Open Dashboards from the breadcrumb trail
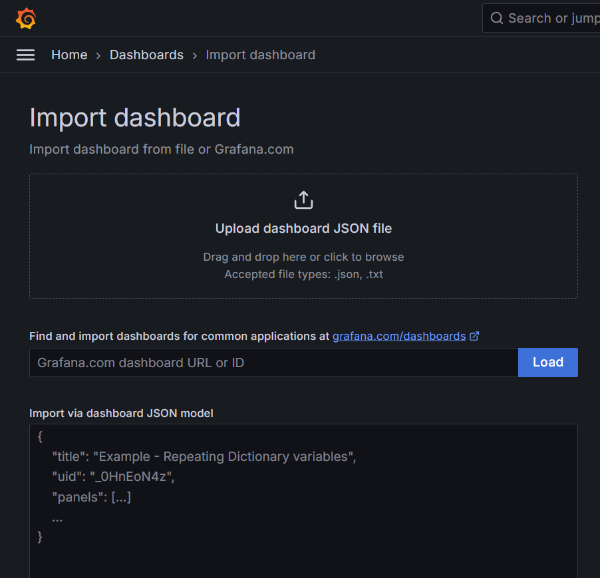 [146, 55]
